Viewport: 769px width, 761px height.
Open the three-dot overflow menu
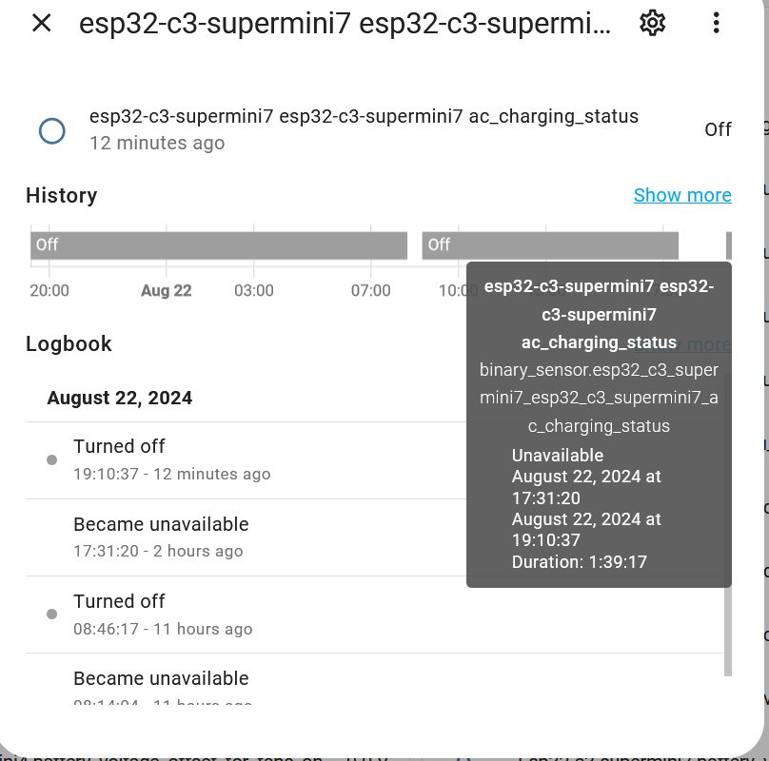[717, 23]
